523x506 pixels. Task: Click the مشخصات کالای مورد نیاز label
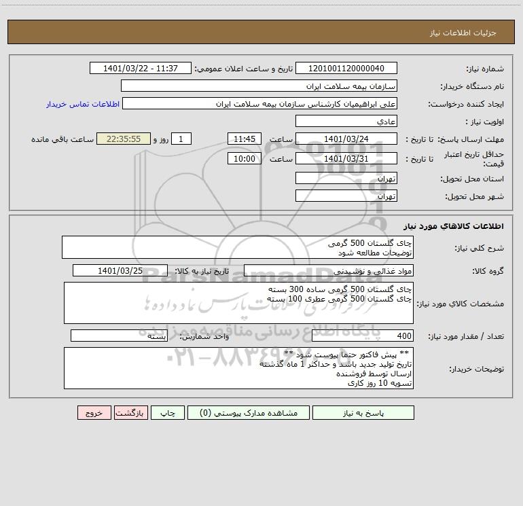point(461,304)
